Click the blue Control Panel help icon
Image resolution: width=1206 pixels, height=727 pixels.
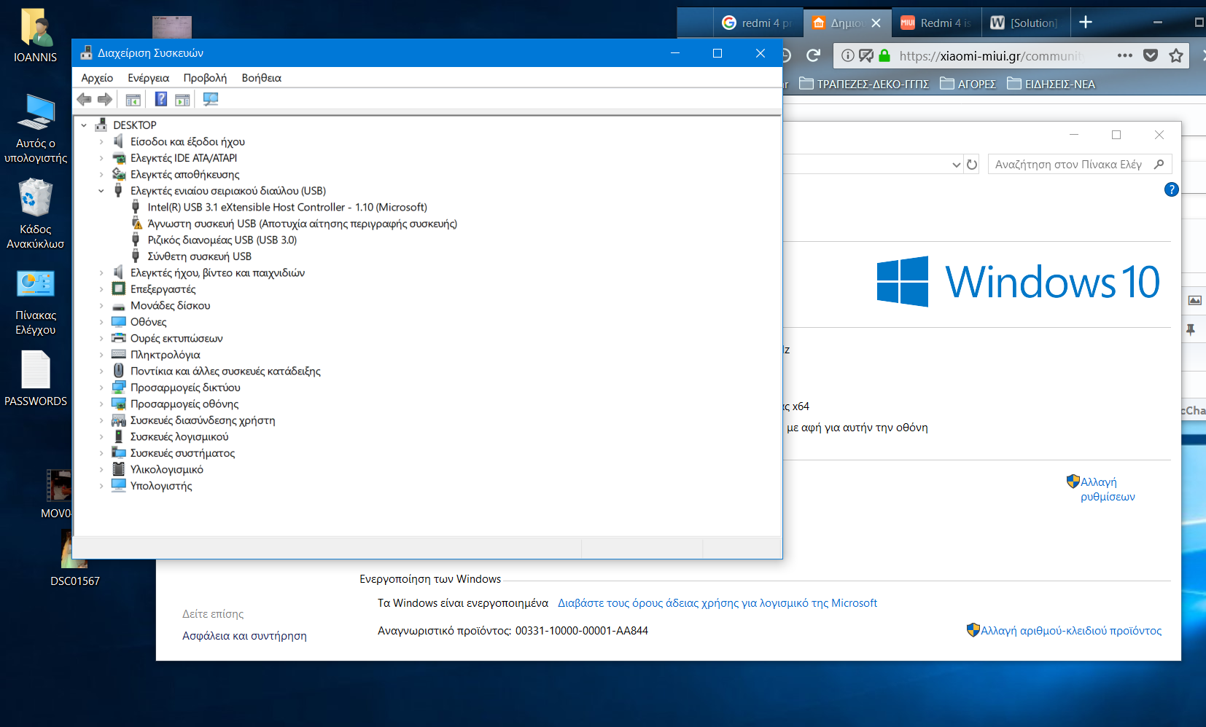coord(1171,189)
